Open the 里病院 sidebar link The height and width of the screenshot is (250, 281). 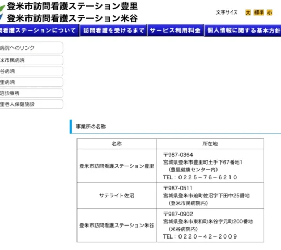coord(31,82)
